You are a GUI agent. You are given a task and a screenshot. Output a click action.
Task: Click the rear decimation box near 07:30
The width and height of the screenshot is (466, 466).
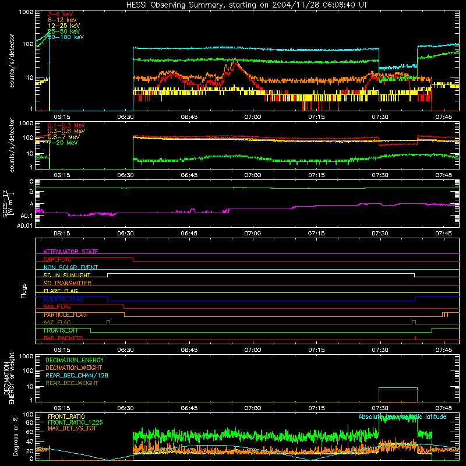pos(398,395)
